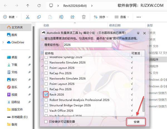Image resolution: width=167 pixels, height=129 pixels.
Task: Sort package list by 可激活 column
Action: pyautogui.click(x=136, y=53)
